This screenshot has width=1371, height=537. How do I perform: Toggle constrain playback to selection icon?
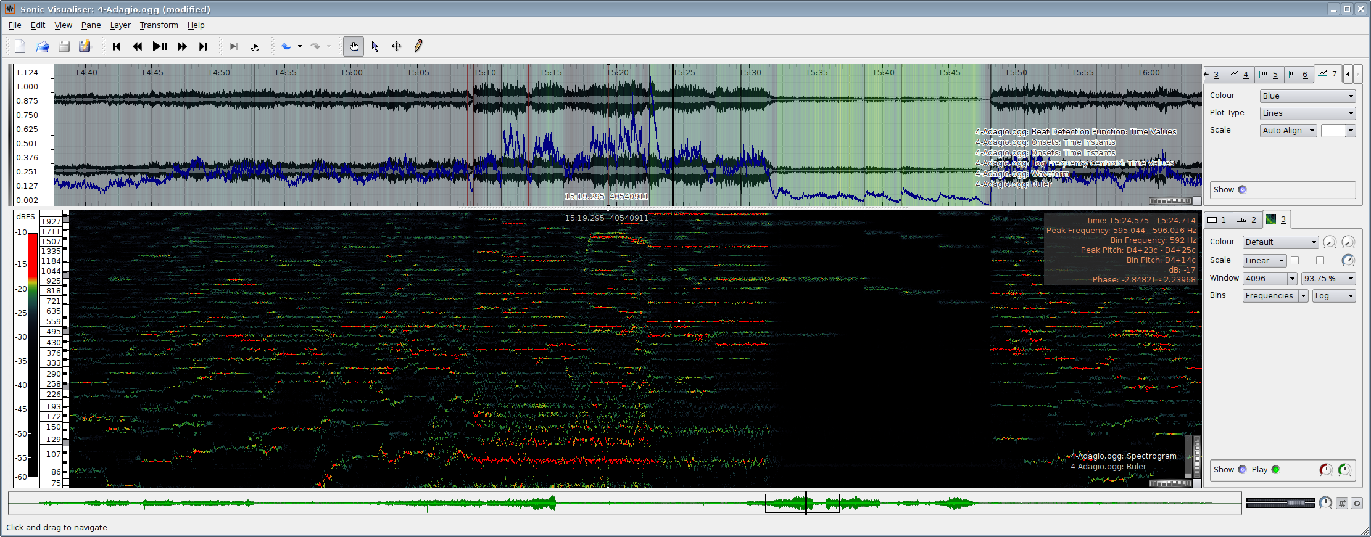tap(233, 46)
